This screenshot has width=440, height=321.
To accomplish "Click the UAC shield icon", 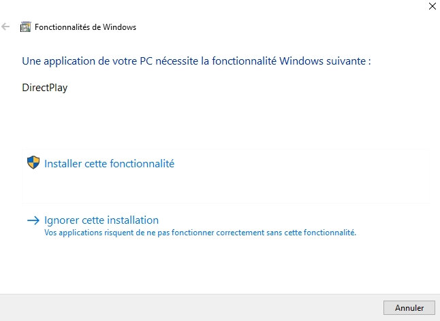I will tap(33, 163).
